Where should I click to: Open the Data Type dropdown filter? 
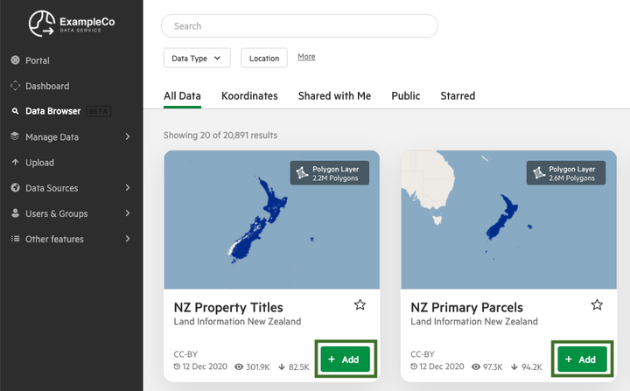pyautogui.click(x=197, y=59)
